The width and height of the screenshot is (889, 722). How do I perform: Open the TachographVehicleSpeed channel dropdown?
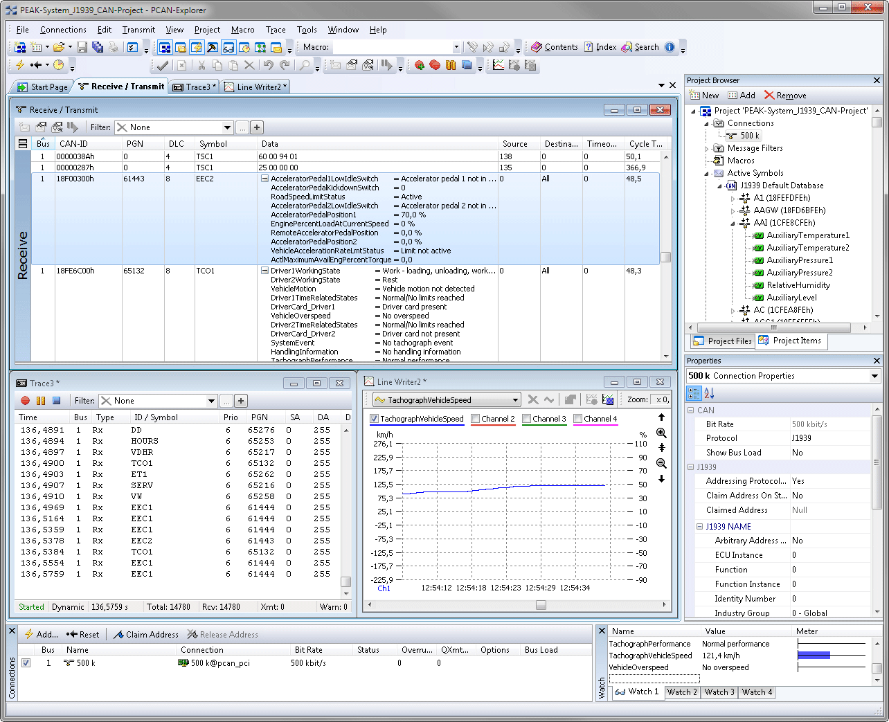click(515, 400)
